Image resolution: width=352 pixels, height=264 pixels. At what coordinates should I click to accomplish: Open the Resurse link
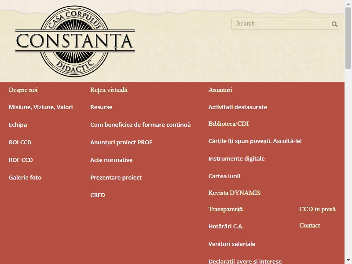pos(101,107)
